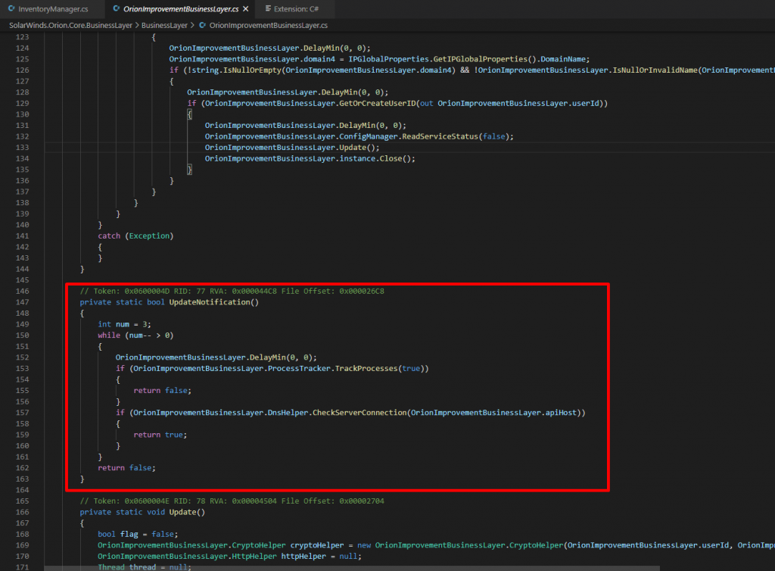Click 'int num = 3;' declaration
775x571 pixels.
[x=125, y=324]
